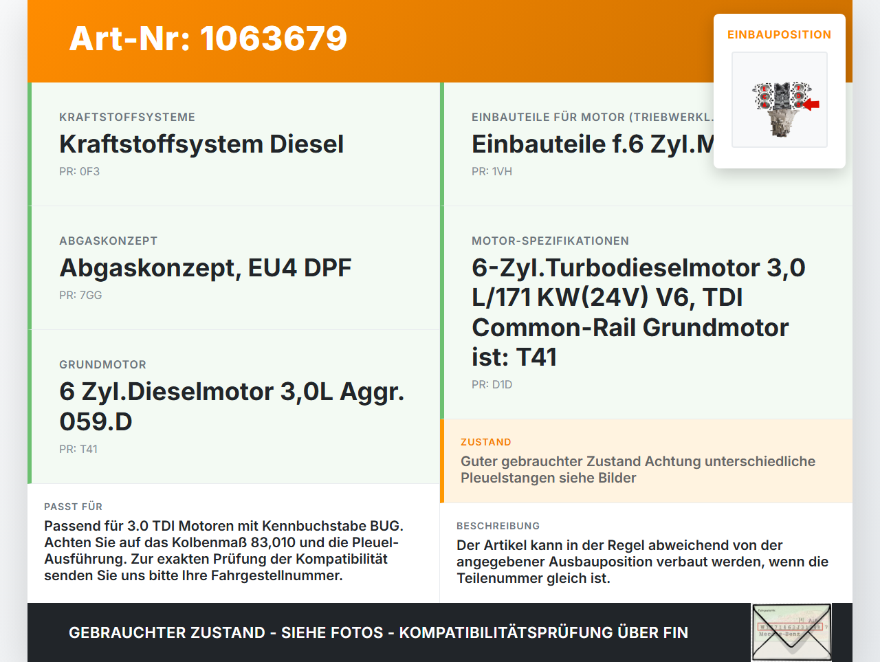Click the Abgaskonzept, EU4 DPF title
The height and width of the screenshot is (662, 880).
click(206, 268)
